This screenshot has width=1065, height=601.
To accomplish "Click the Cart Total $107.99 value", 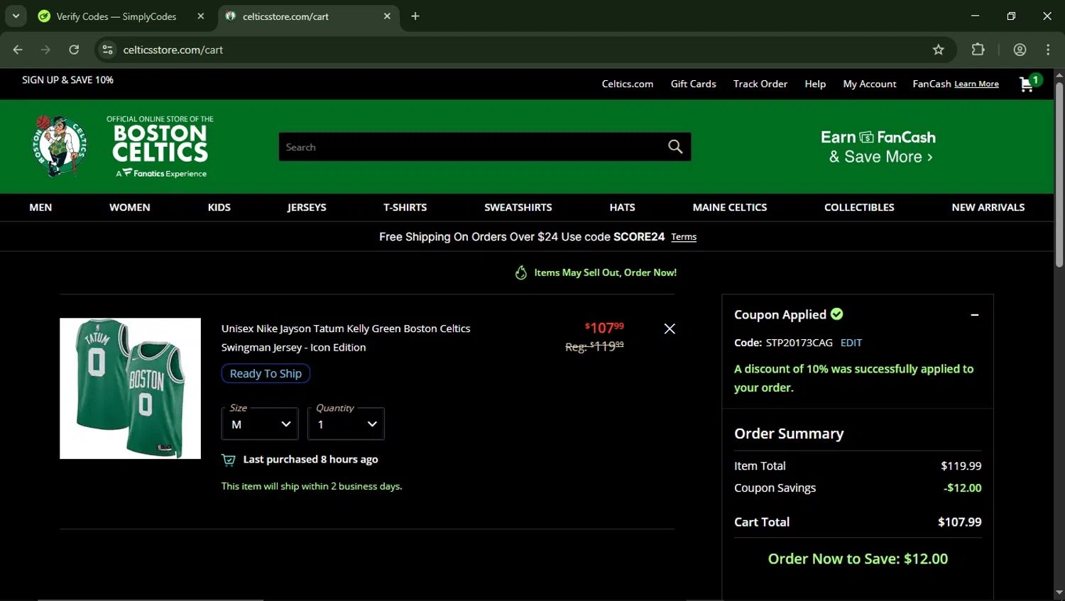I will click(x=960, y=522).
